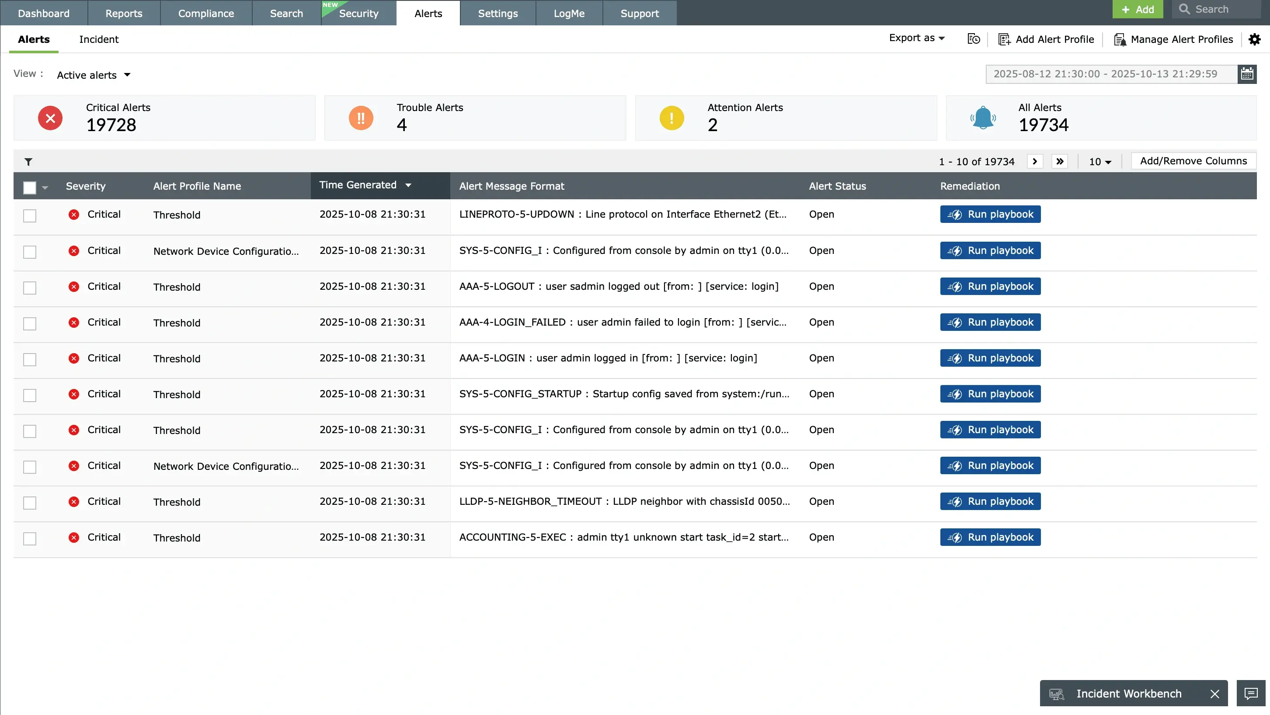Open the Support tab
This screenshot has height=715, width=1270.
pos(640,13)
